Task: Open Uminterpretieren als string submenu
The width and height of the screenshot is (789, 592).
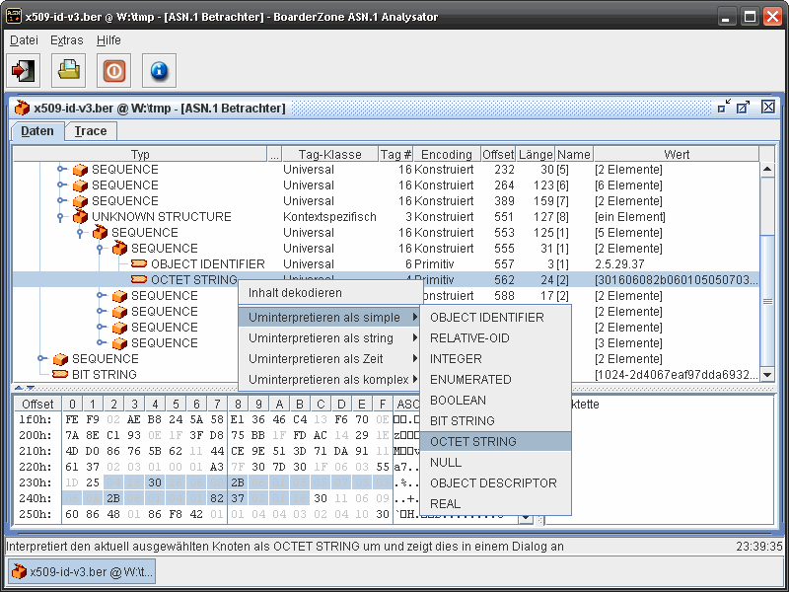Action: point(329,337)
